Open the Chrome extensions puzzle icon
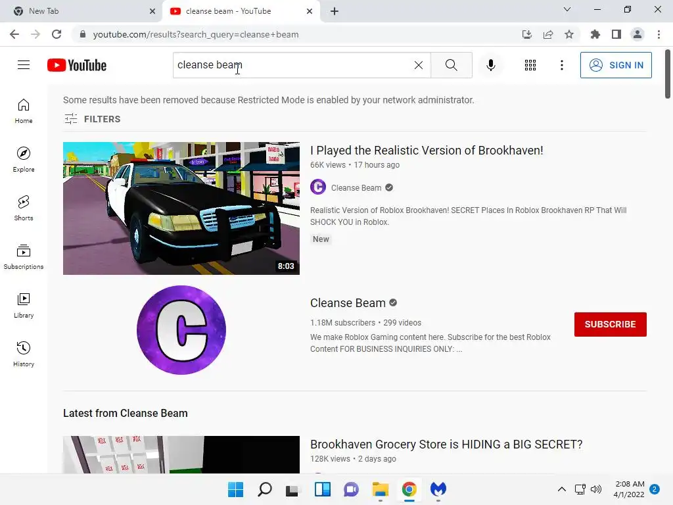The image size is (673, 505). [x=595, y=34]
